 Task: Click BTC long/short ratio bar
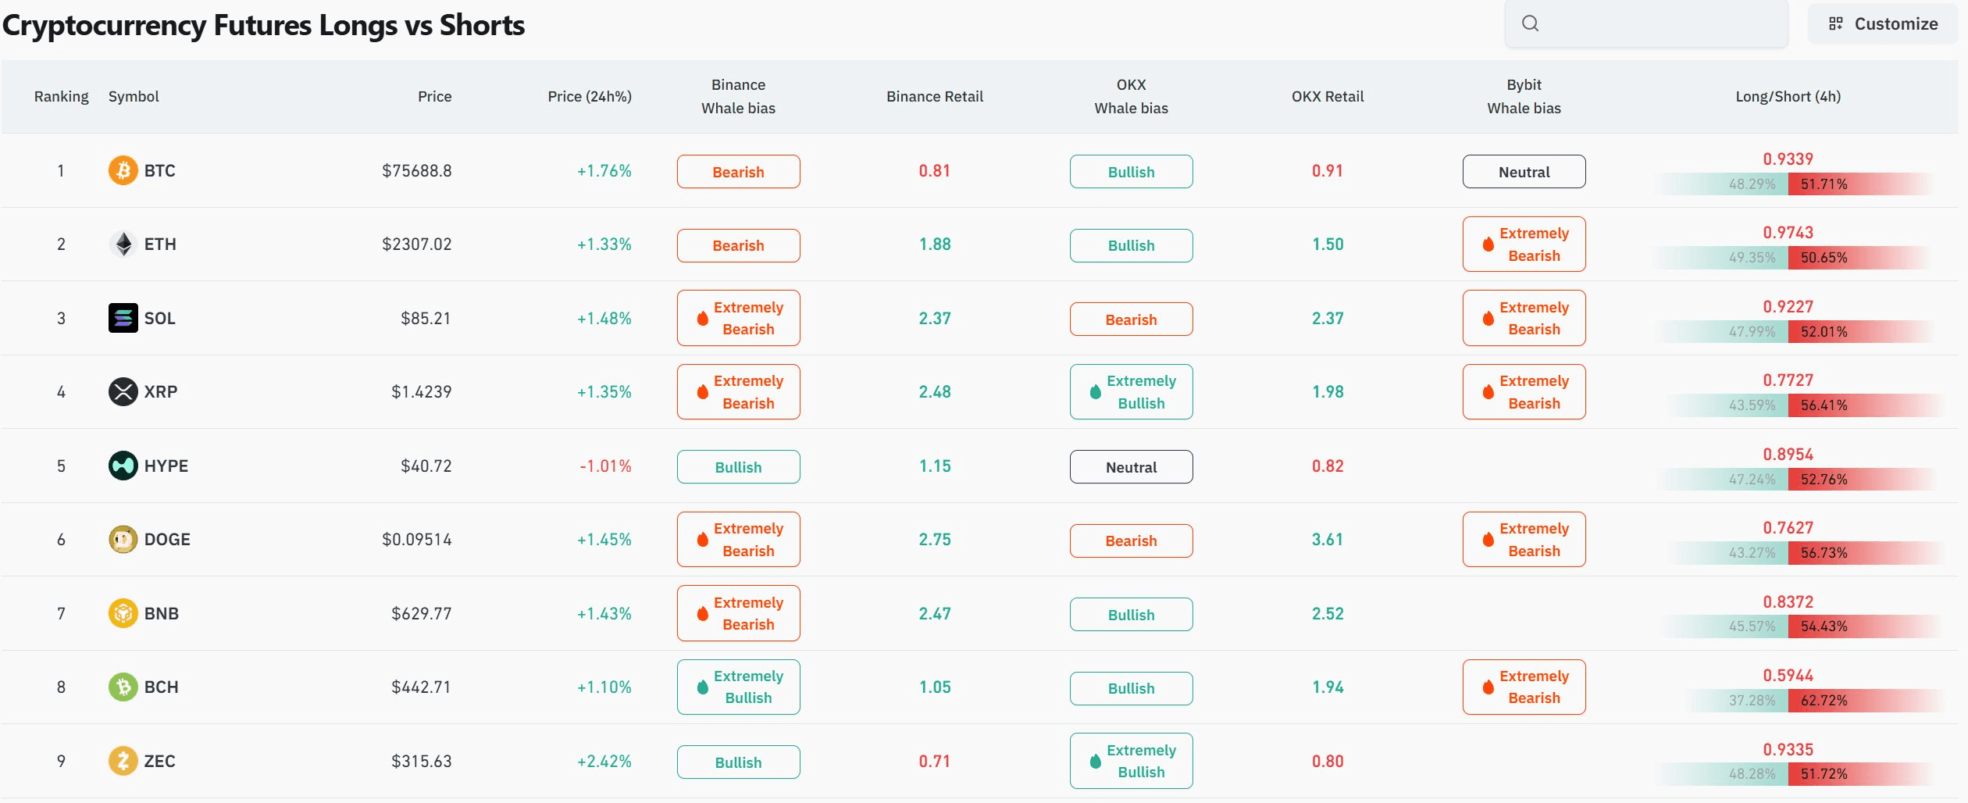(1788, 184)
